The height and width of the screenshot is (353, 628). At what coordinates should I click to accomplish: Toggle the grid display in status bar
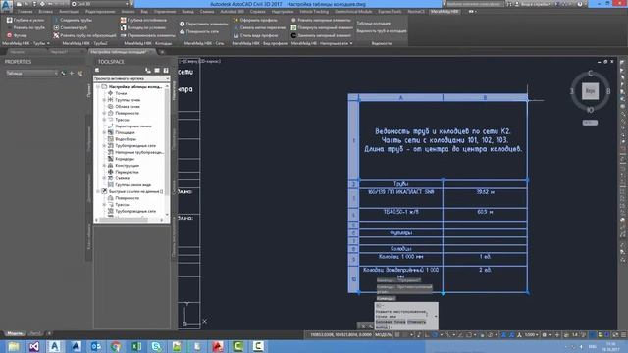coord(397,335)
